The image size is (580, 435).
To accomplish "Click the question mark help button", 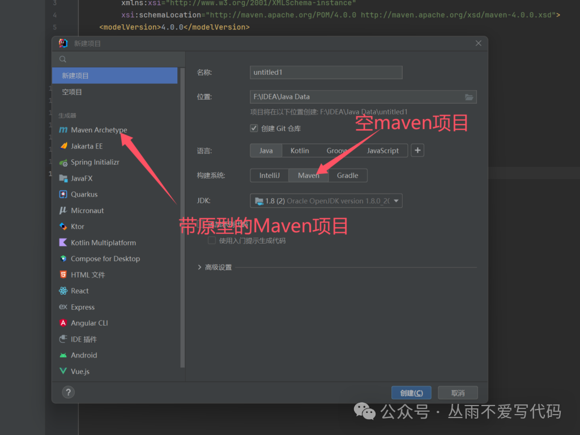I will [x=68, y=392].
